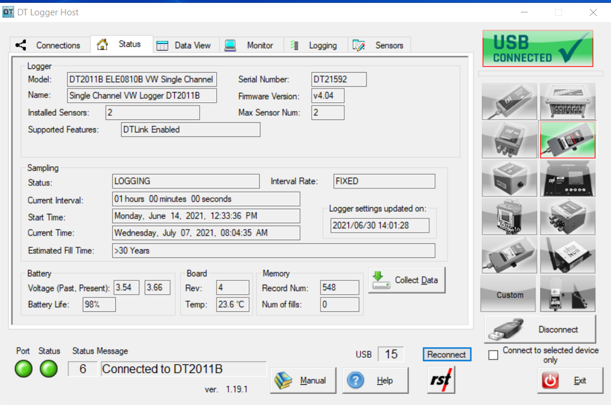Image resolution: width=611 pixels, height=405 pixels.
Task: Click the Current Time field
Action: 206,233
